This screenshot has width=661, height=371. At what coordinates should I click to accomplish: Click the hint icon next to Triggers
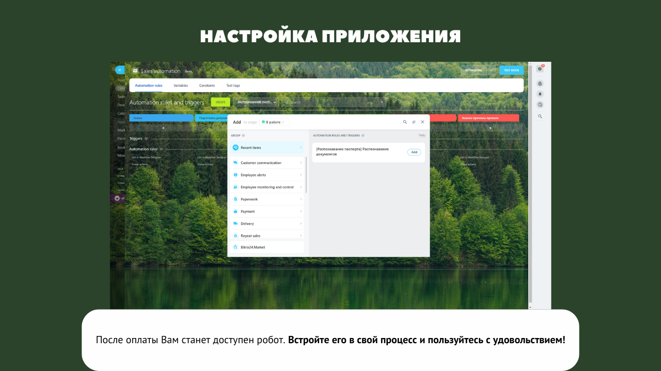point(146,139)
